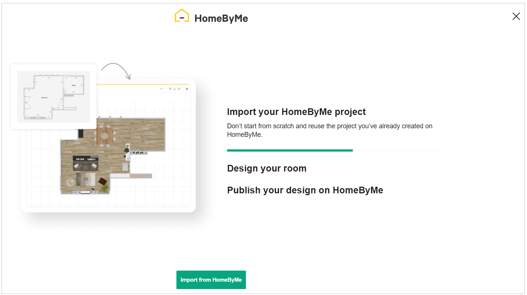Close the import dialog with the top-right X

(x=516, y=16)
